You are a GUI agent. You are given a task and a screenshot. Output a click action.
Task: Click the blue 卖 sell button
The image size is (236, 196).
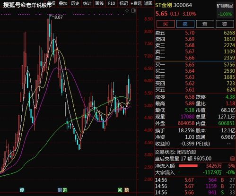click(x=185, y=24)
